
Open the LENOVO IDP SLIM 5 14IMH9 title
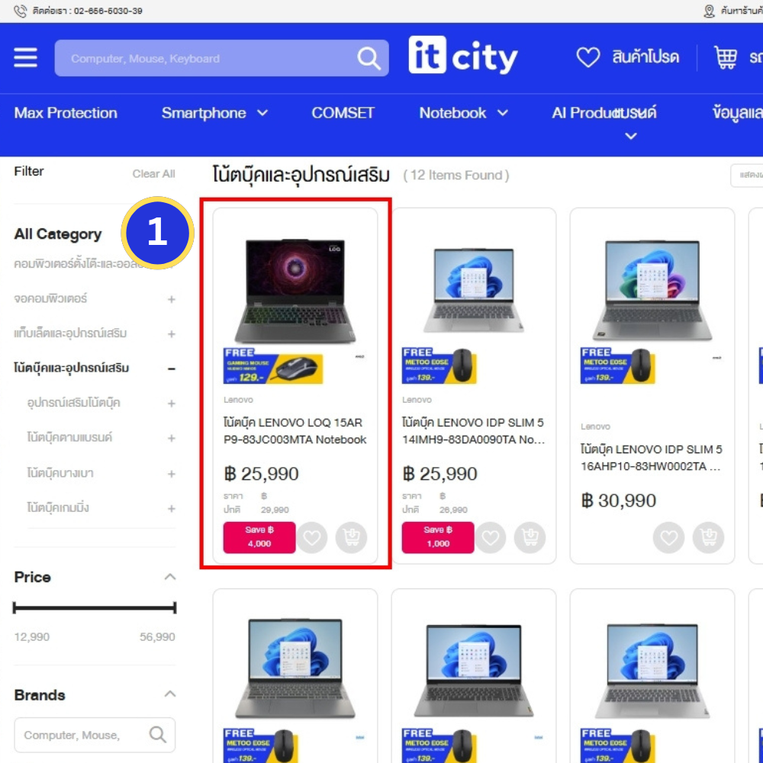(474, 430)
